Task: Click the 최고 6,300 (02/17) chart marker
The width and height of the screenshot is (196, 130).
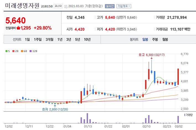Action: (152, 55)
